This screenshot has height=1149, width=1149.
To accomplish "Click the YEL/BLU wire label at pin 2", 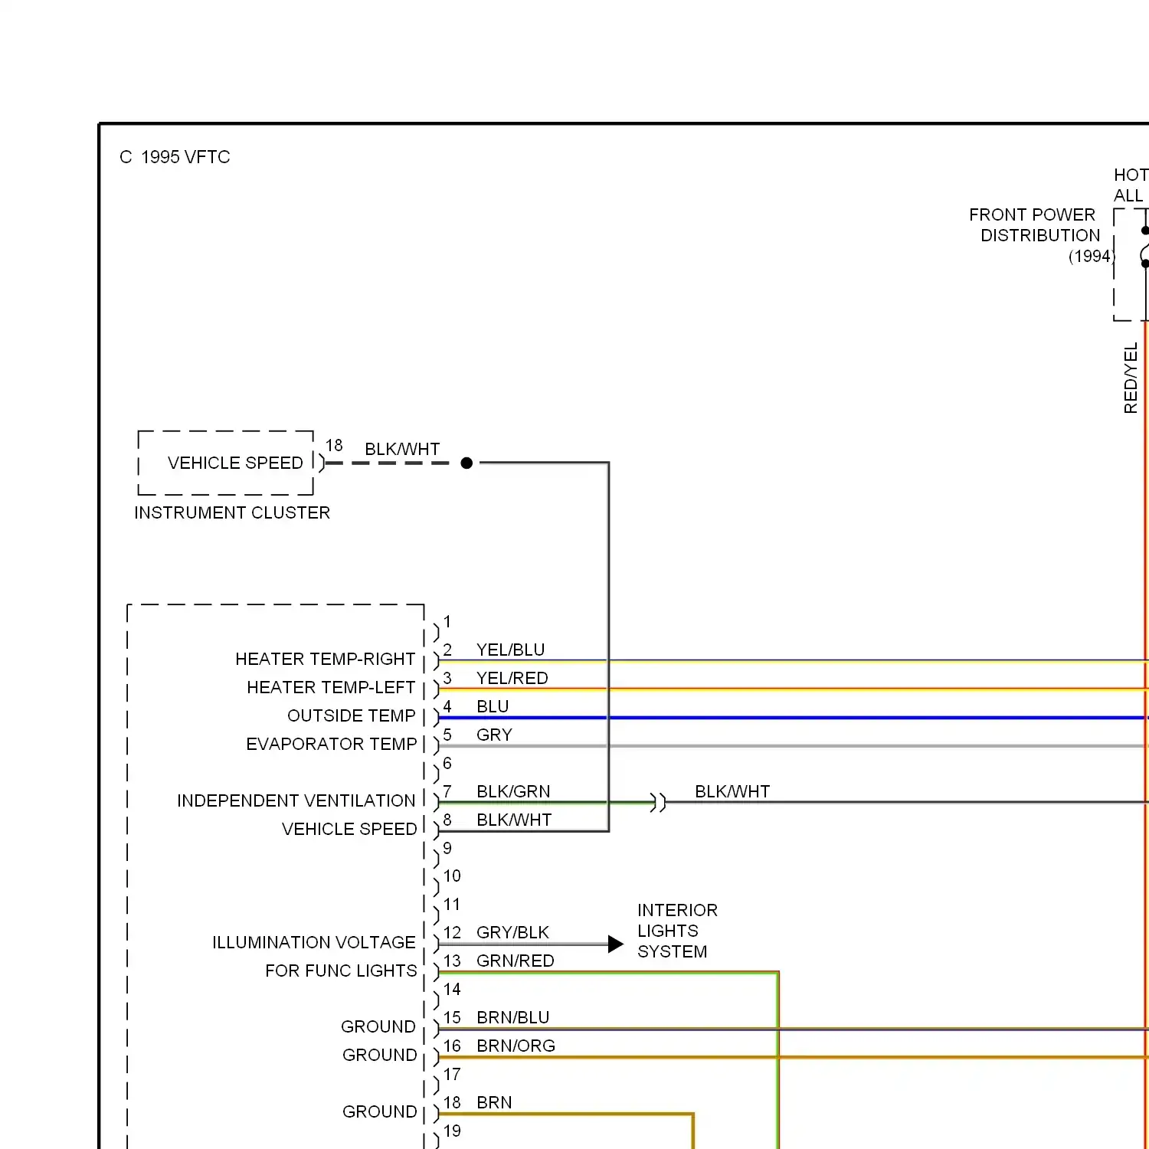I will point(511,650).
